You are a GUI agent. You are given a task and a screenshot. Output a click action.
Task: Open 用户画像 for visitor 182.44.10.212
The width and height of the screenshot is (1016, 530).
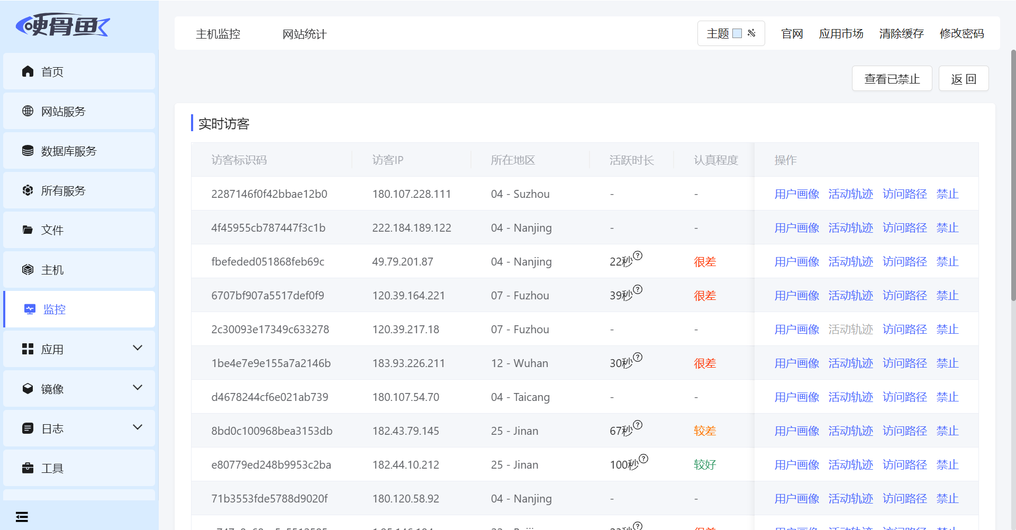pyautogui.click(x=796, y=465)
